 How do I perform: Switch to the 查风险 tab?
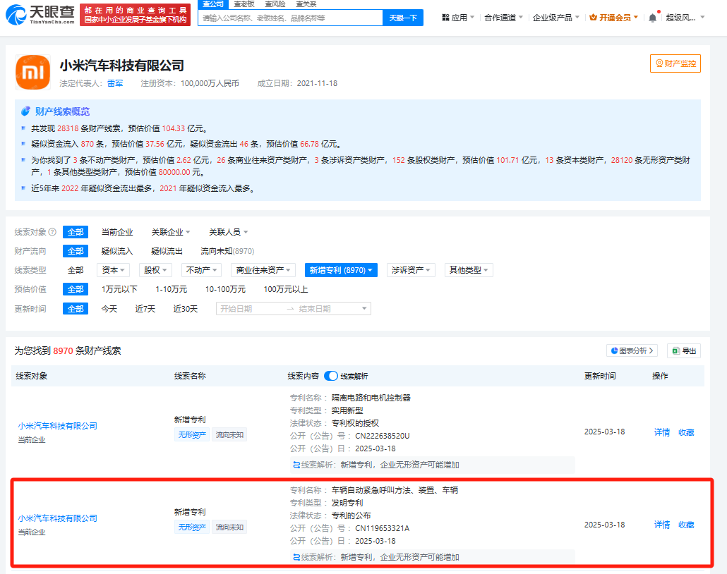(x=275, y=4)
